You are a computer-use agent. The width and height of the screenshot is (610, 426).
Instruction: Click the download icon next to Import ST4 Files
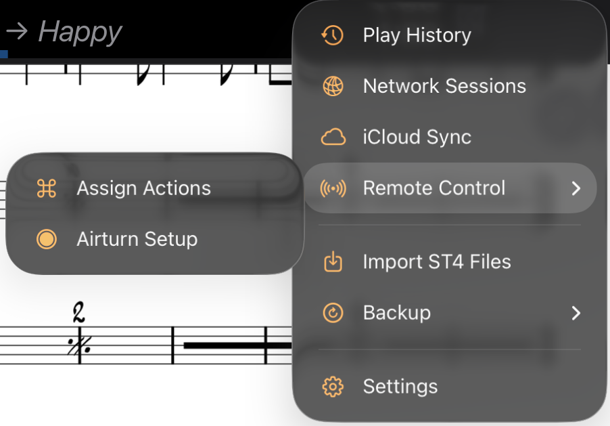tap(331, 261)
